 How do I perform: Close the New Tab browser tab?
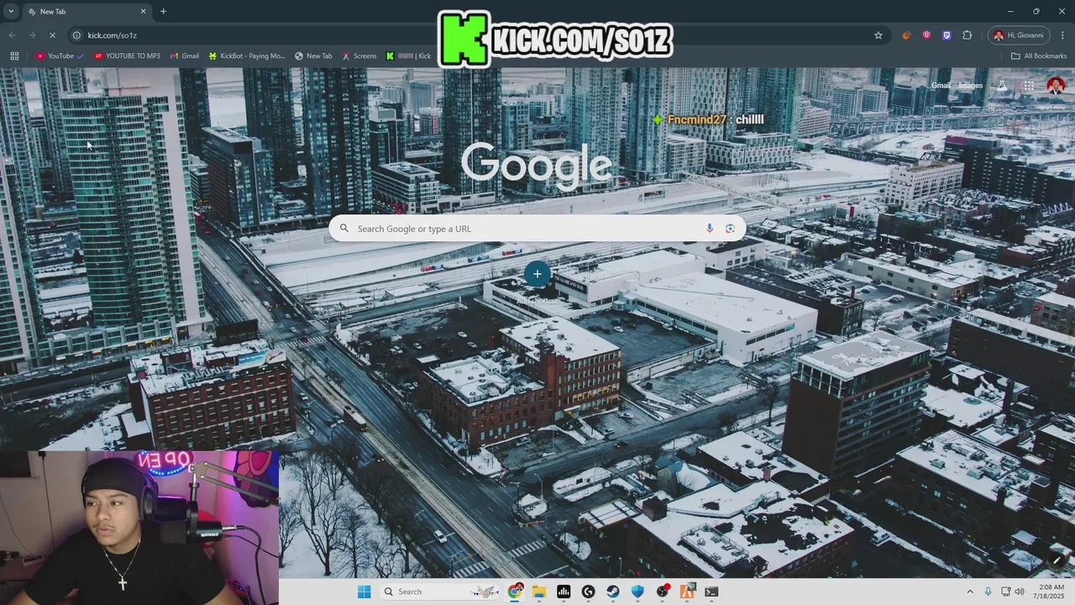pyautogui.click(x=143, y=12)
